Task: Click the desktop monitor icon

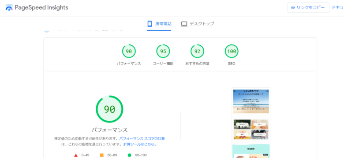Action: [x=184, y=24]
